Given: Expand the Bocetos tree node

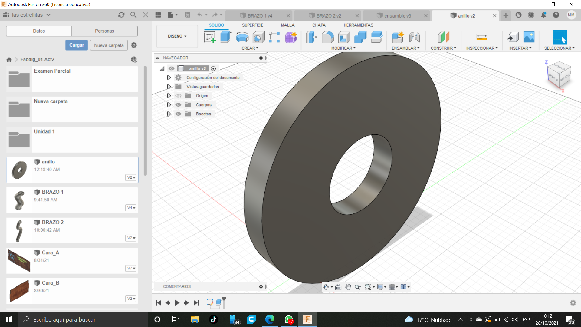Looking at the screenshot, I should [x=169, y=114].
